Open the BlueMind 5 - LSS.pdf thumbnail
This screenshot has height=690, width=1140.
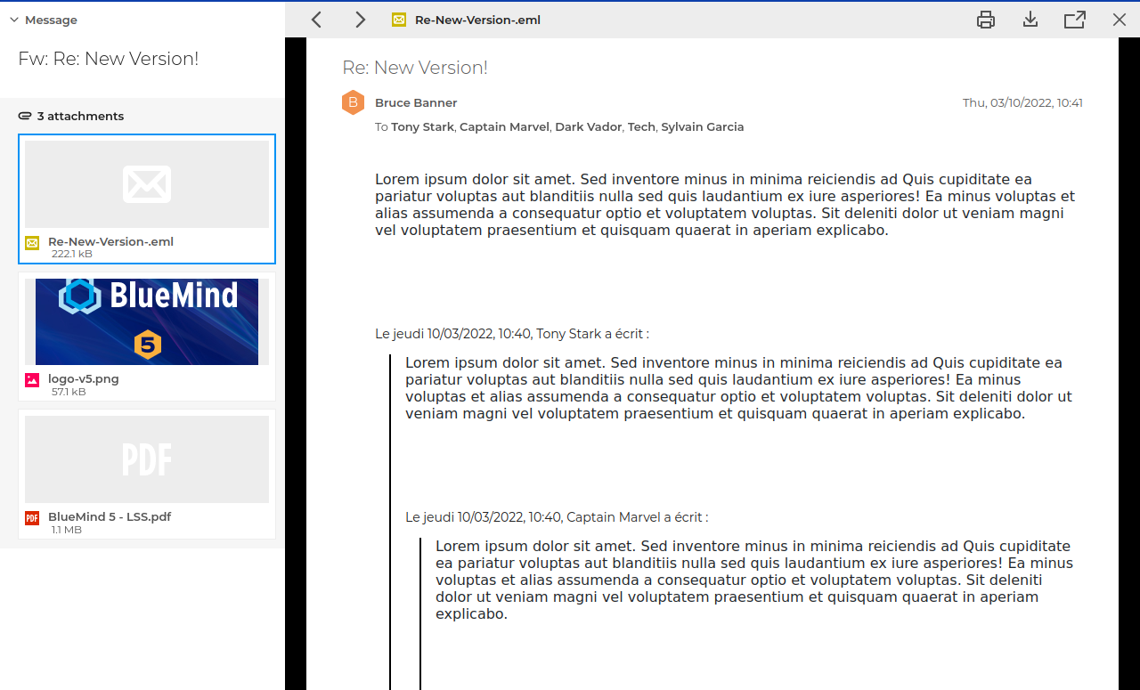tap(147, 459)
